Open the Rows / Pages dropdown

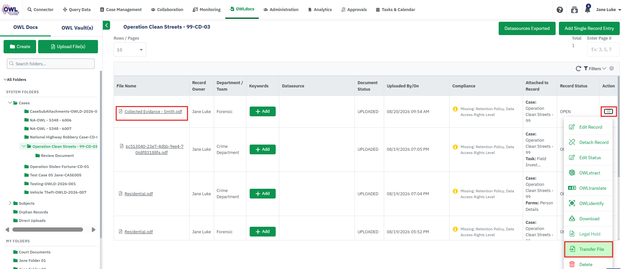(130, 50)
